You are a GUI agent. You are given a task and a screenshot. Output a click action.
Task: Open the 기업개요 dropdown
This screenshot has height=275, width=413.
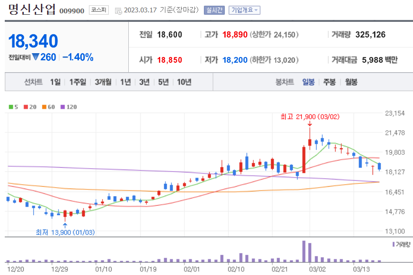(x=244, y=10)
